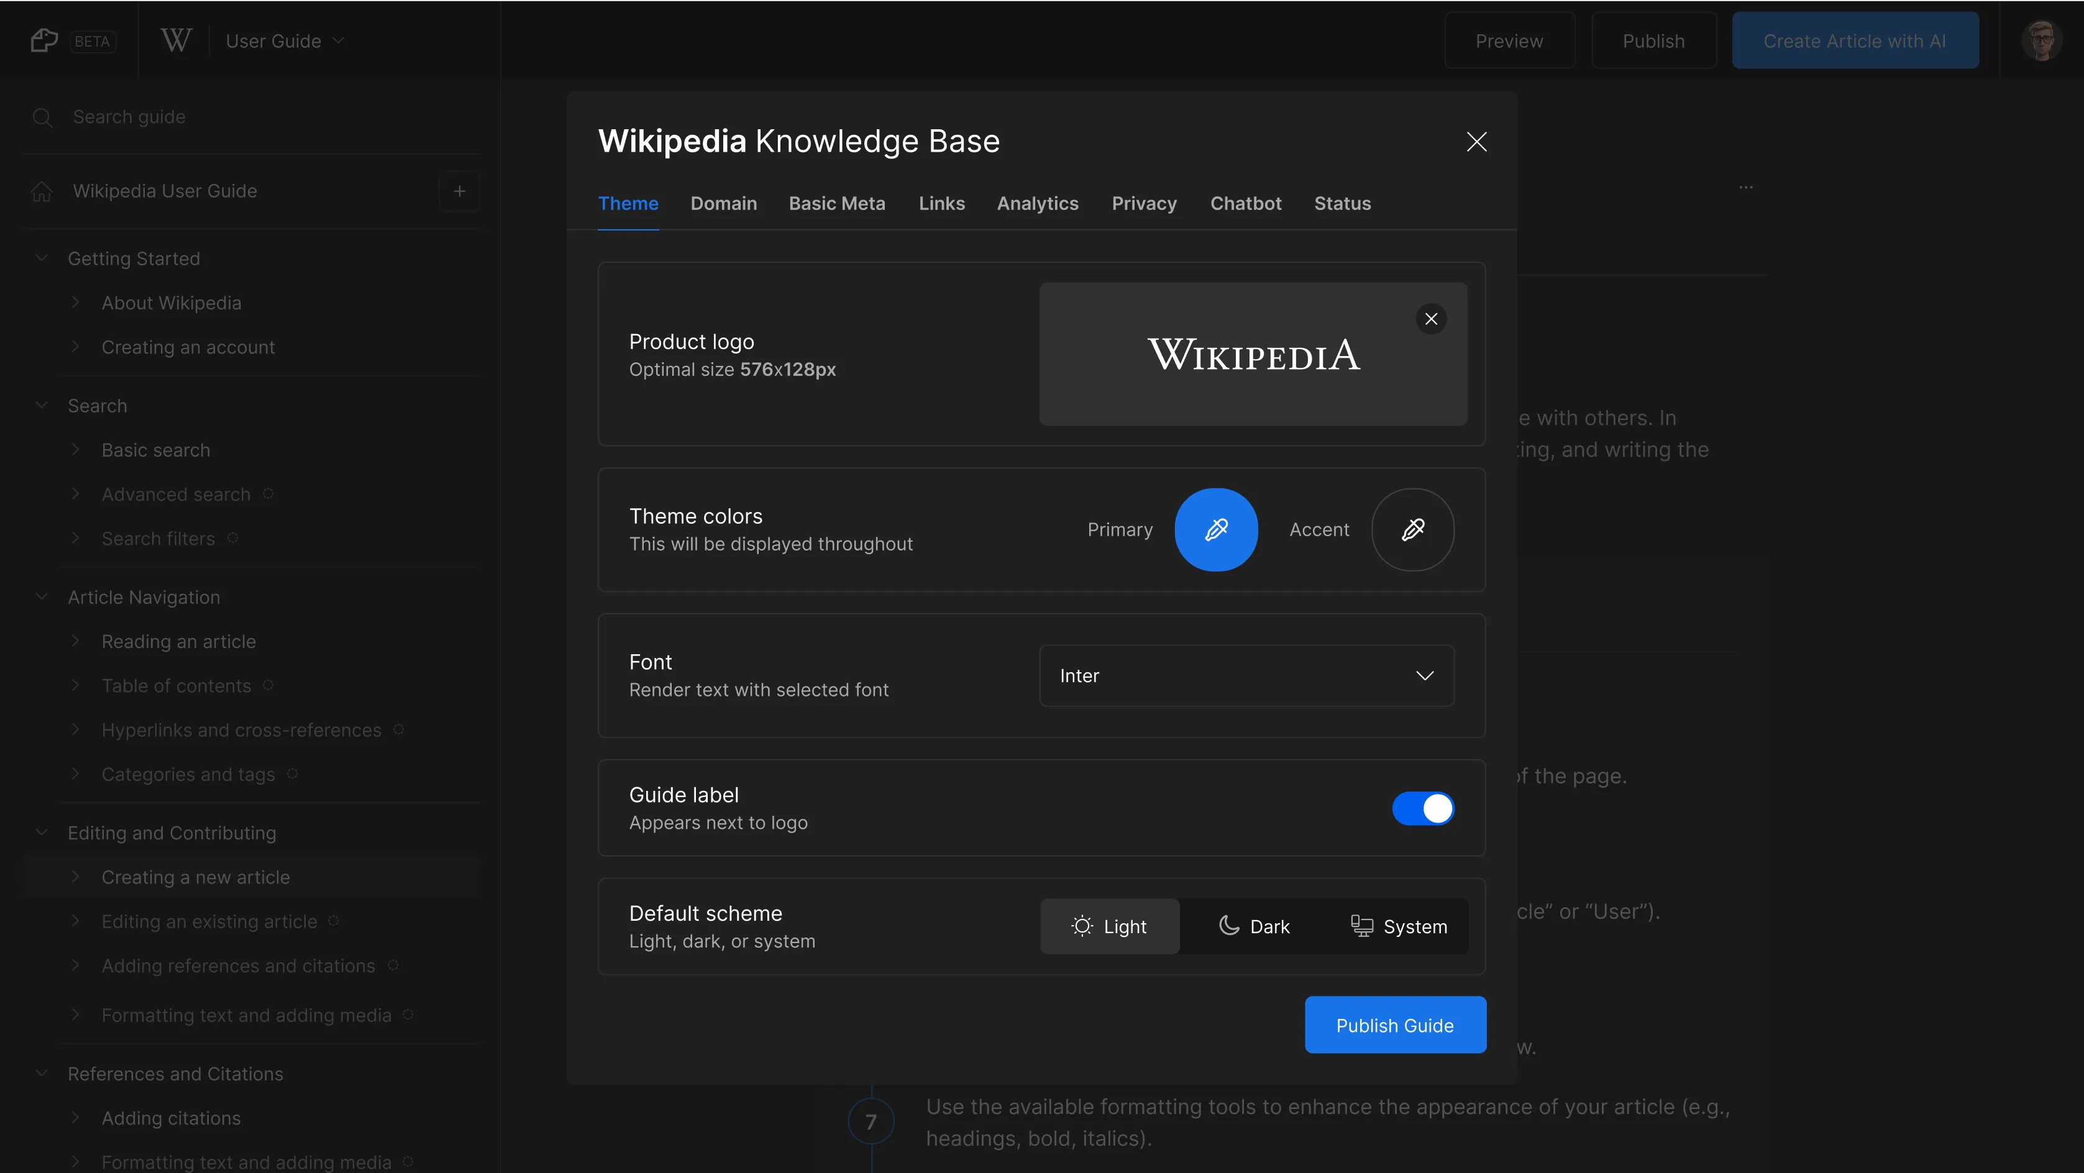The width and height of the screenshot is (2084, 1173).
Task: Collapse the Getting Started section
Action: [x=41, y=257]
